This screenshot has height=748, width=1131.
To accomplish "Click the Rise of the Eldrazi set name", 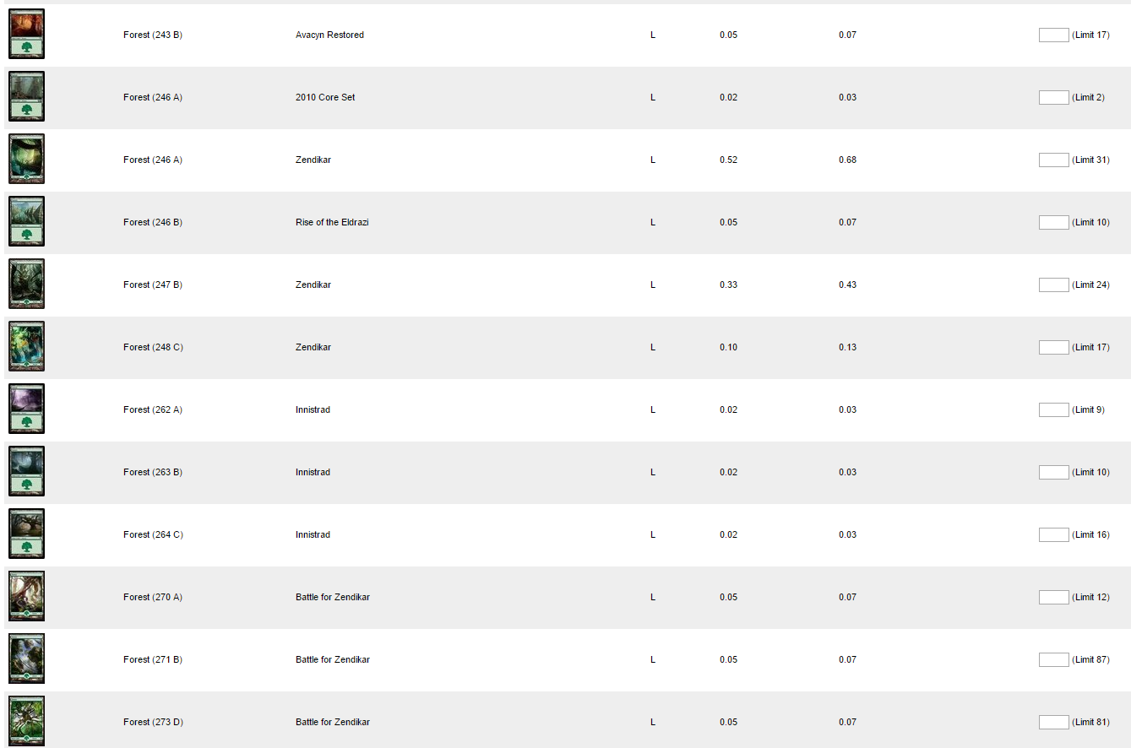I will (x=332, y=222).
